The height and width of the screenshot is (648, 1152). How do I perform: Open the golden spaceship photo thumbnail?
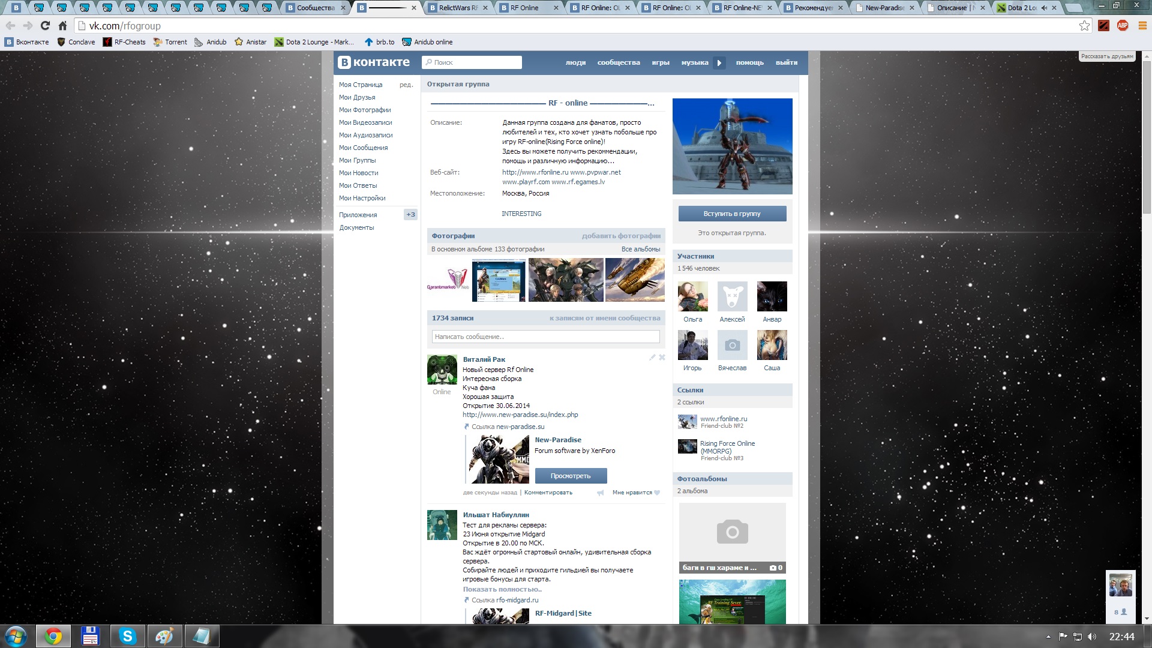(x=635, y=280)
